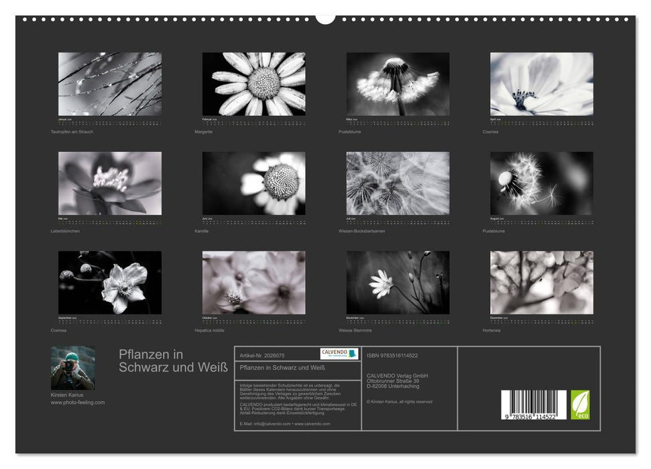This screenshot has height=469, width=651.
Task: Click the CALVENDO logo badge
Action: pos(339,354)
